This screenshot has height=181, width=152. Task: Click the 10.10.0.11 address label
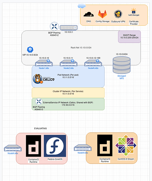pyautogui.click(x=68, y=58)
